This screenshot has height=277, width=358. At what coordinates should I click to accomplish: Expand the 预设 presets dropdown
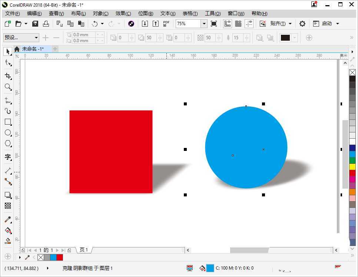pyautogui.click(x=36, y=38)
